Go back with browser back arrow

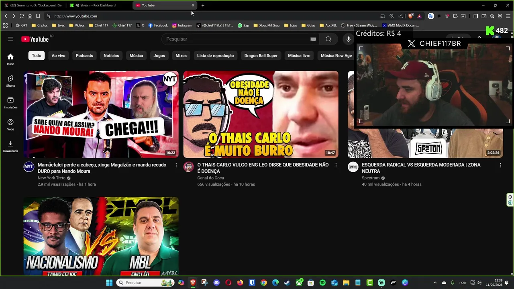(x=6, y=16)
